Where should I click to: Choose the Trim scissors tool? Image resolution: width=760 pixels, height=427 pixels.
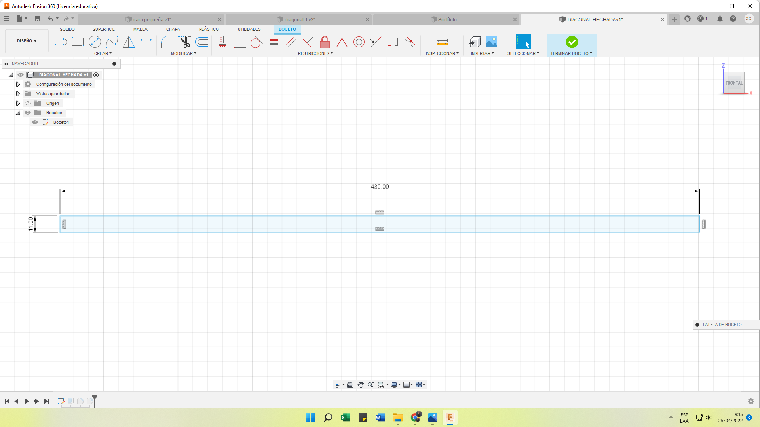tap(185, 42)
